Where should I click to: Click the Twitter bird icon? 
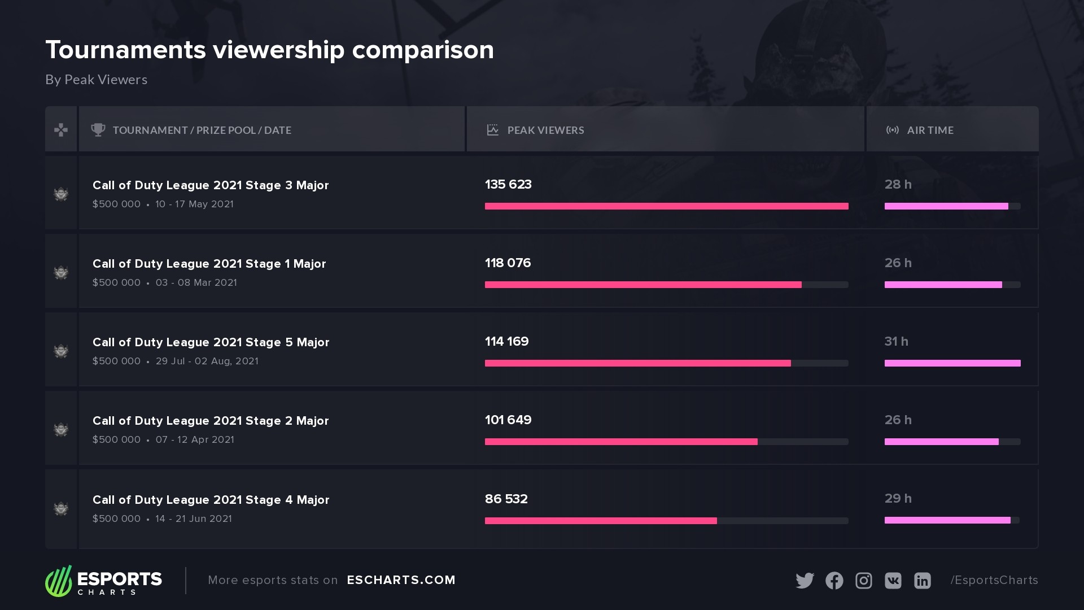tap(805, 581)
